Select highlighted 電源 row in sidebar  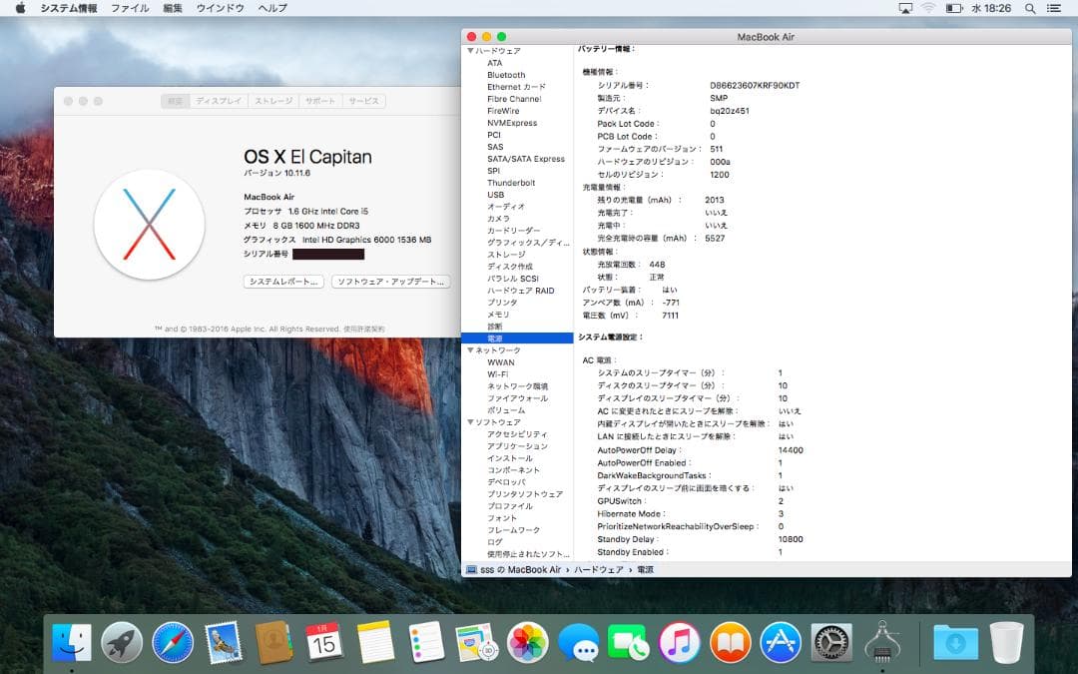pos(517,338)
